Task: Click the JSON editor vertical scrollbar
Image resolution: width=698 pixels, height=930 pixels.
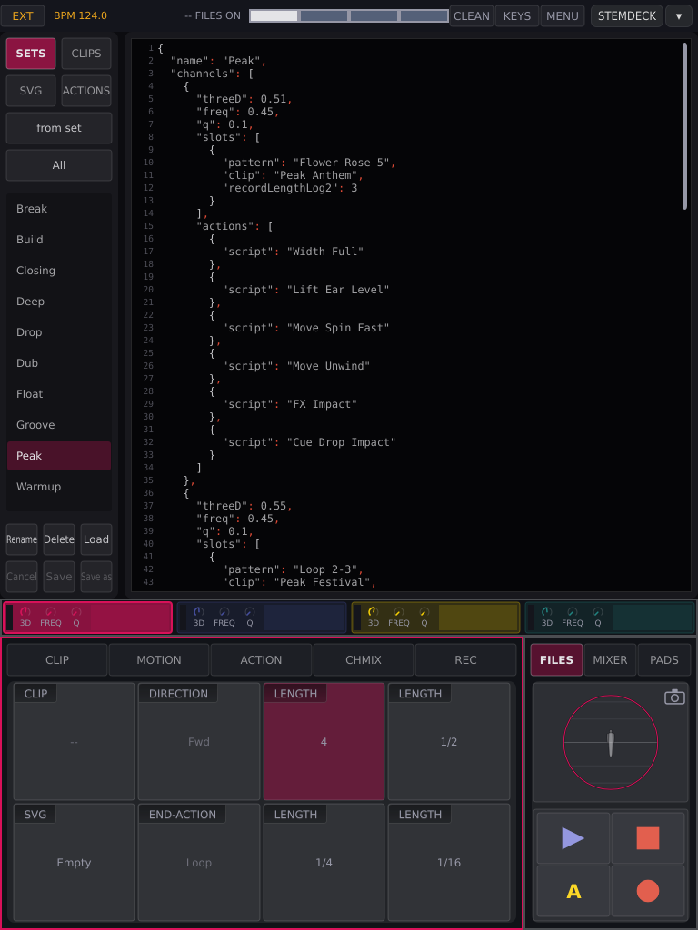Action: (x=684, y=126)
